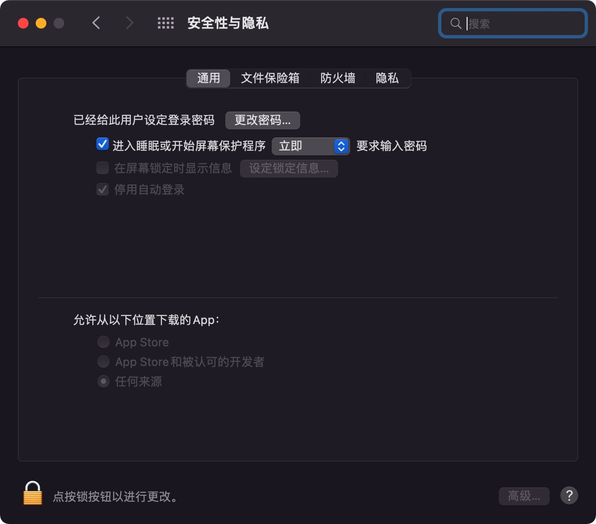Check the 在屏幕锁定时显示信息 checkbox
This screenshot has height=524, width=596.
pyautogui.click(x=103, y=168)
